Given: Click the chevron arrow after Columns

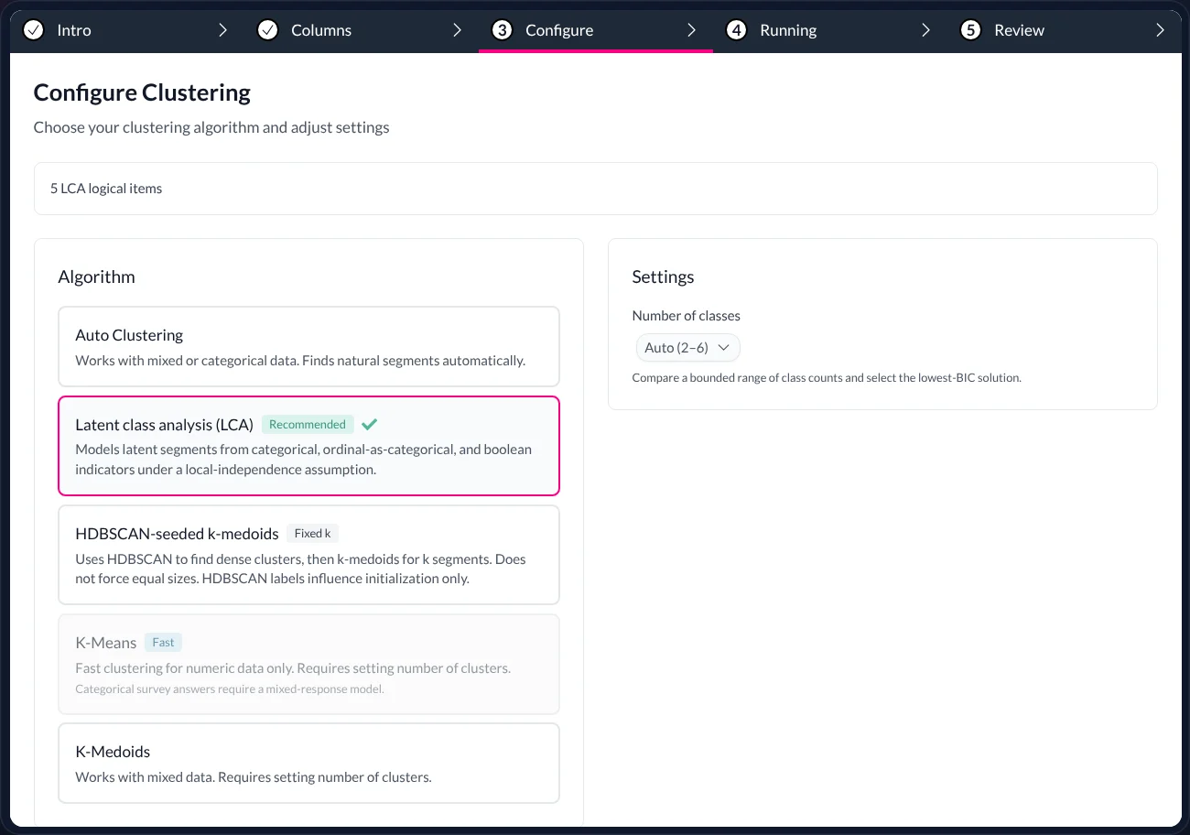Looking at the screenshot, I should [x=457, y=30].
